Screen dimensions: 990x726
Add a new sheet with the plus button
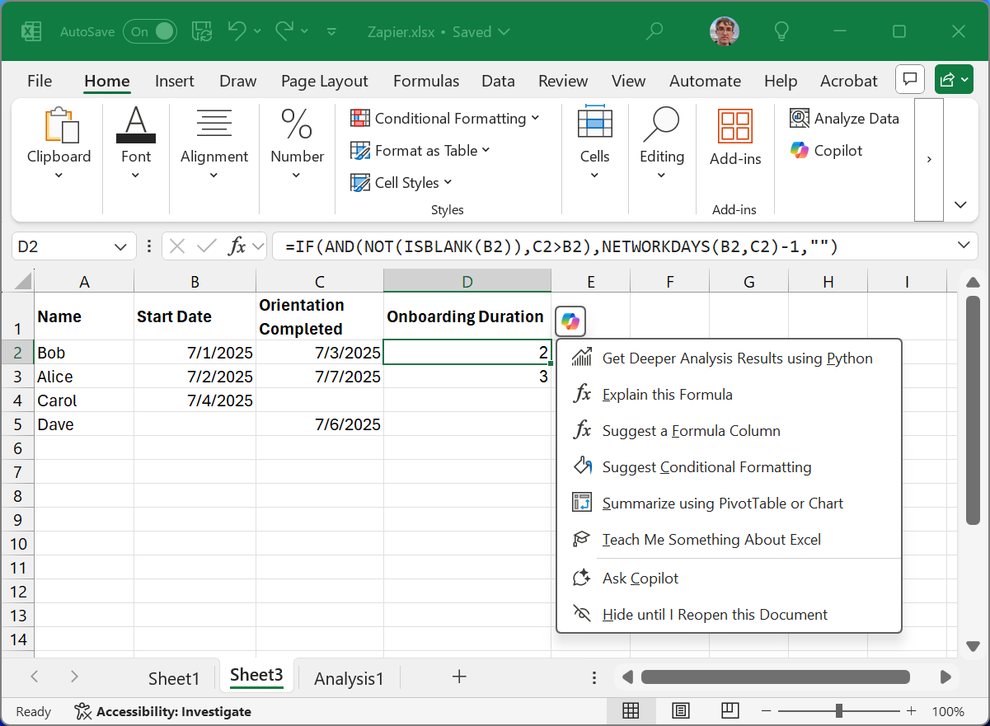click(459, 677)
